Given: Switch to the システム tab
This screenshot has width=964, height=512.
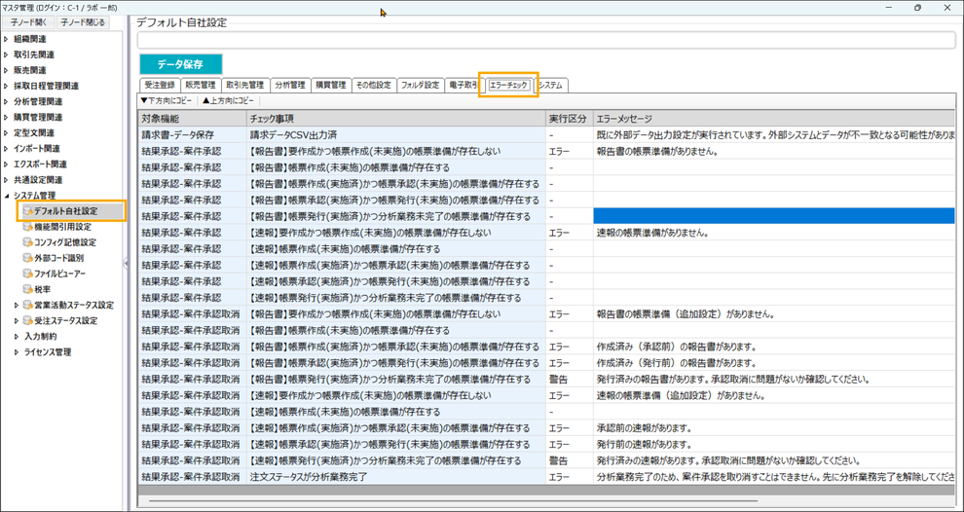Looking at the screenshot, I should coord(550,86).
